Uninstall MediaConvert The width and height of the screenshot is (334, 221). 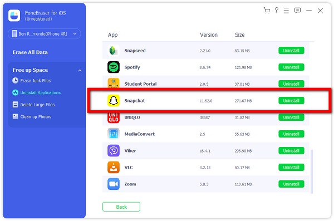pos(291,134)
